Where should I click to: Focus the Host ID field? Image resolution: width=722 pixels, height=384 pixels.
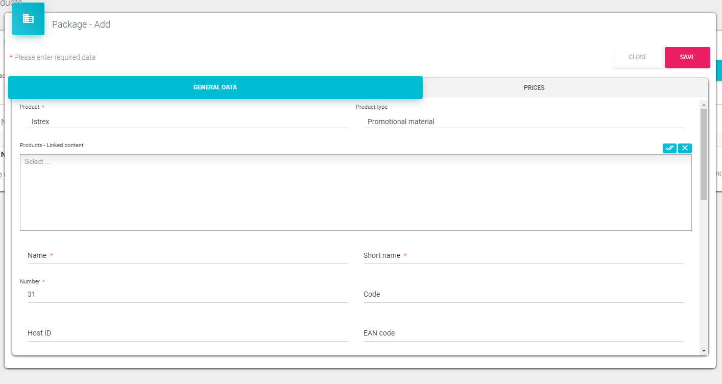tap(187, 333)
